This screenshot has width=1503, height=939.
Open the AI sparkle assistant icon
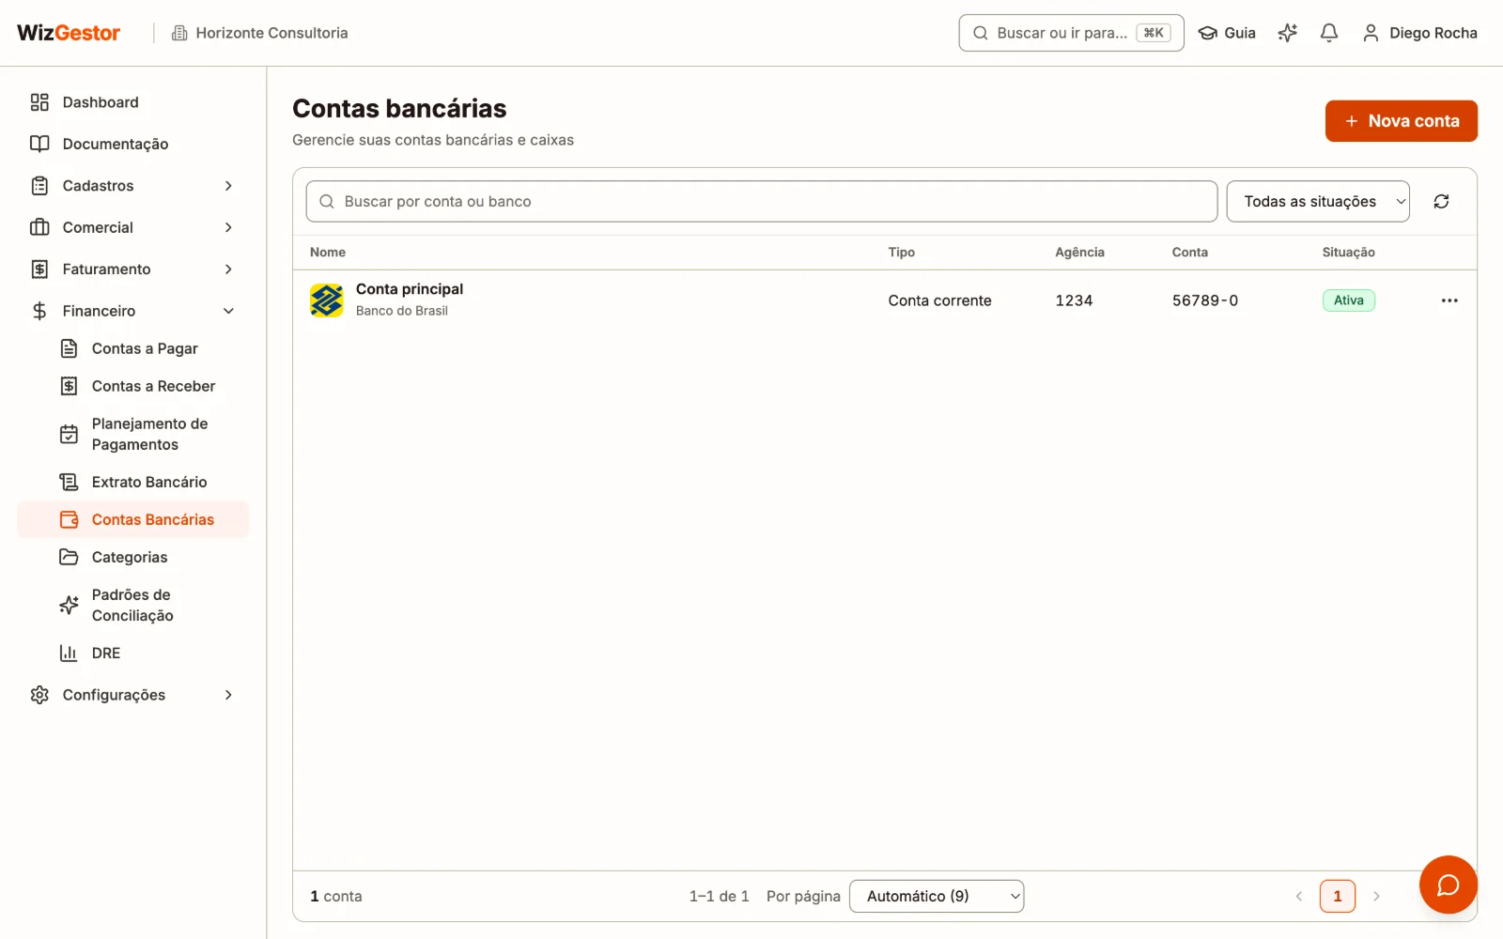click(x=1288, y=33)
